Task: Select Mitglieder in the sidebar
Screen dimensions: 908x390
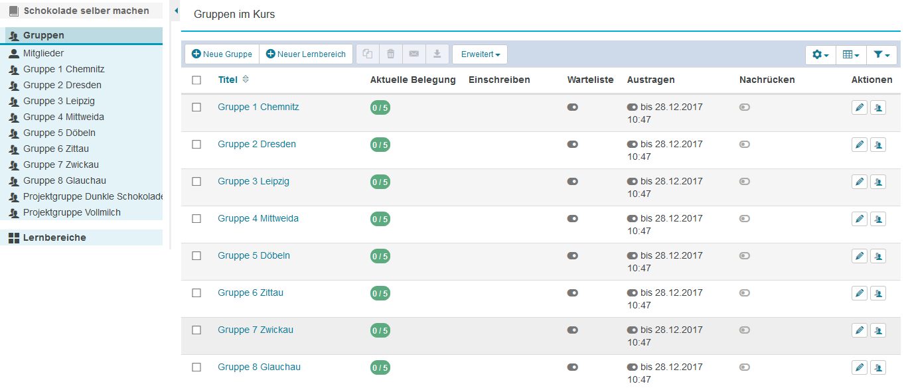Action: (43, 53)
